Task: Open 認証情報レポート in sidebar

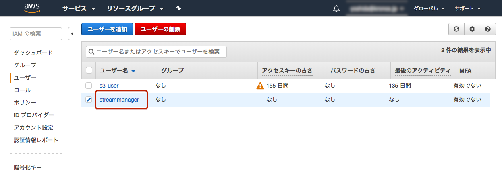Action: (x=36, y=140)
